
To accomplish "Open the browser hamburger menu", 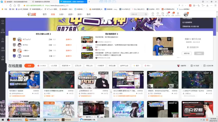I will 216,5.
